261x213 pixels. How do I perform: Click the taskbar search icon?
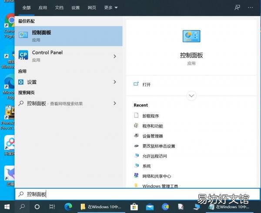[x=22, y=206]
